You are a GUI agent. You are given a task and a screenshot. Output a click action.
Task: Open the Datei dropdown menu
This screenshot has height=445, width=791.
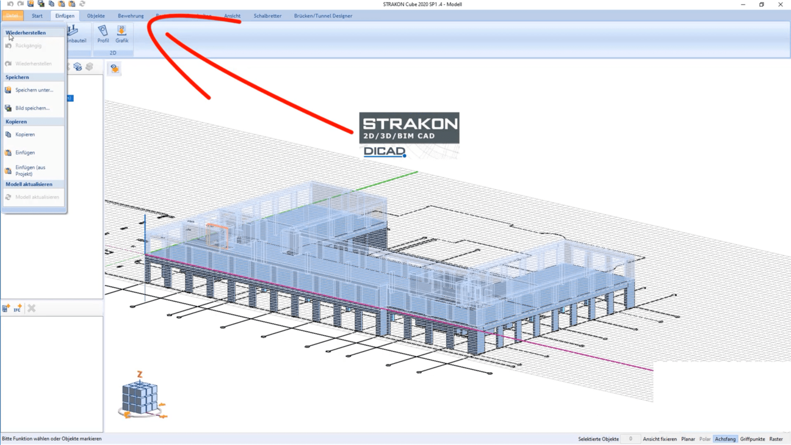tap(12, 16)
